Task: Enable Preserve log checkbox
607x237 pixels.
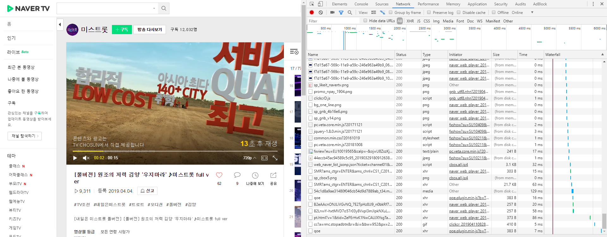Action: pos(429,12)
